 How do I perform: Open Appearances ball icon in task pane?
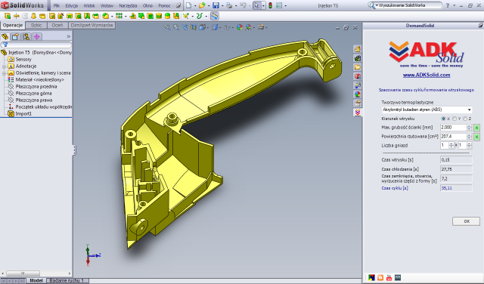(x=358, y=94)
